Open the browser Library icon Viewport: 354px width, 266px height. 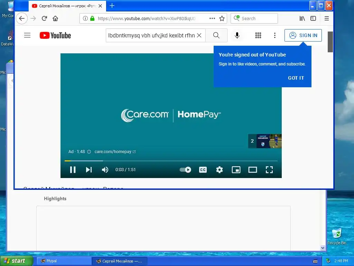tap(302, 19)
